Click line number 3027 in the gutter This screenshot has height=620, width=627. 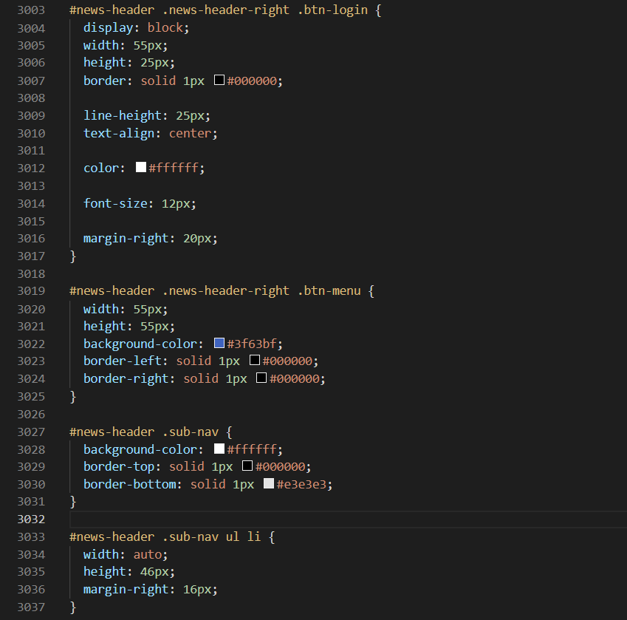pyautogui.click(x=31, y=432)
